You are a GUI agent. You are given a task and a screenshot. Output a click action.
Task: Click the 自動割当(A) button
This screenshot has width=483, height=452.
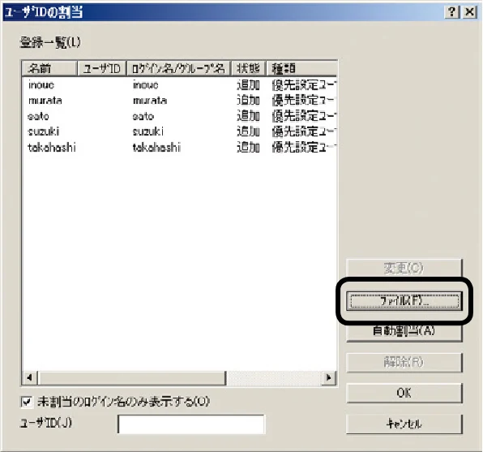pos(404,331)
